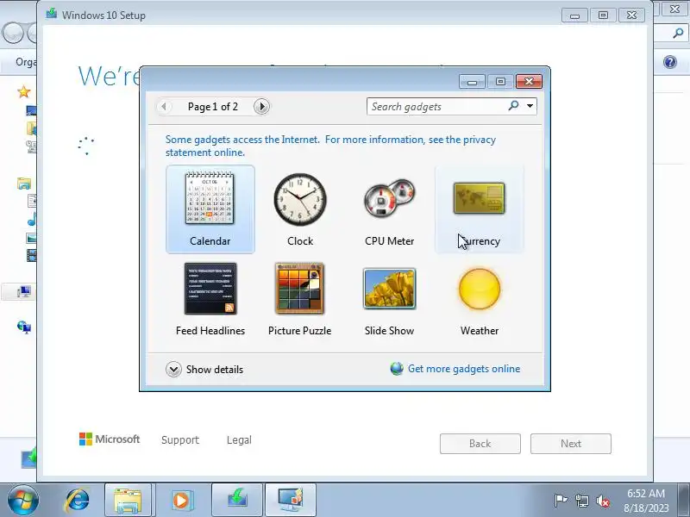Select the Calendar gadget
This screenshot has width=690, height=517.
click(x=210, y=209)
